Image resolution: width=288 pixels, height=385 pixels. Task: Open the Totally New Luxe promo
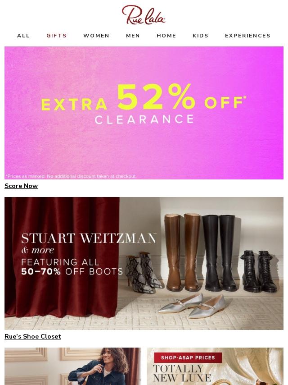[x=215, y=366]
